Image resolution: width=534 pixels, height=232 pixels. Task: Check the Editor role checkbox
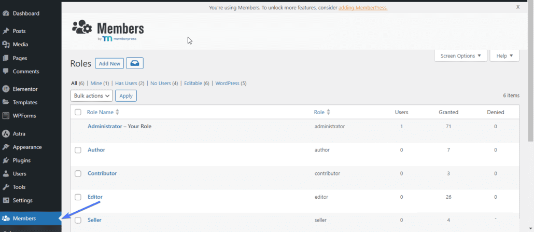point(78,197)
